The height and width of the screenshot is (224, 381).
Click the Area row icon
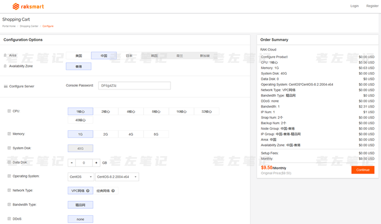coord(5,55)
